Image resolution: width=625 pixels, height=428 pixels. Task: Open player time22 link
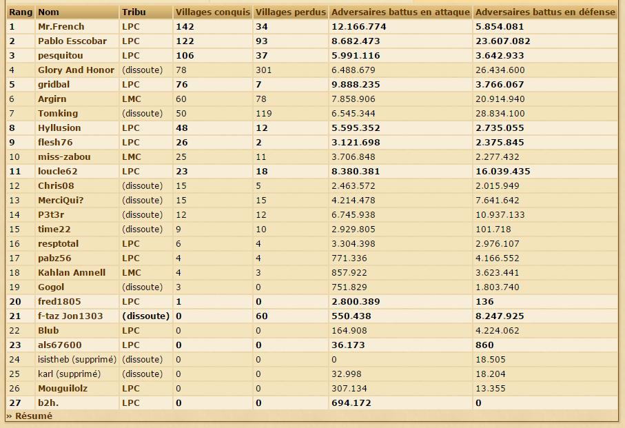point(54,229)
